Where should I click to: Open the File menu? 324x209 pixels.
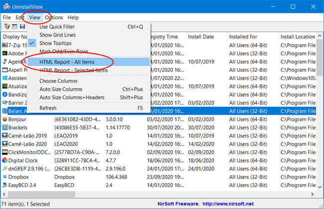[x=7, y=17]
